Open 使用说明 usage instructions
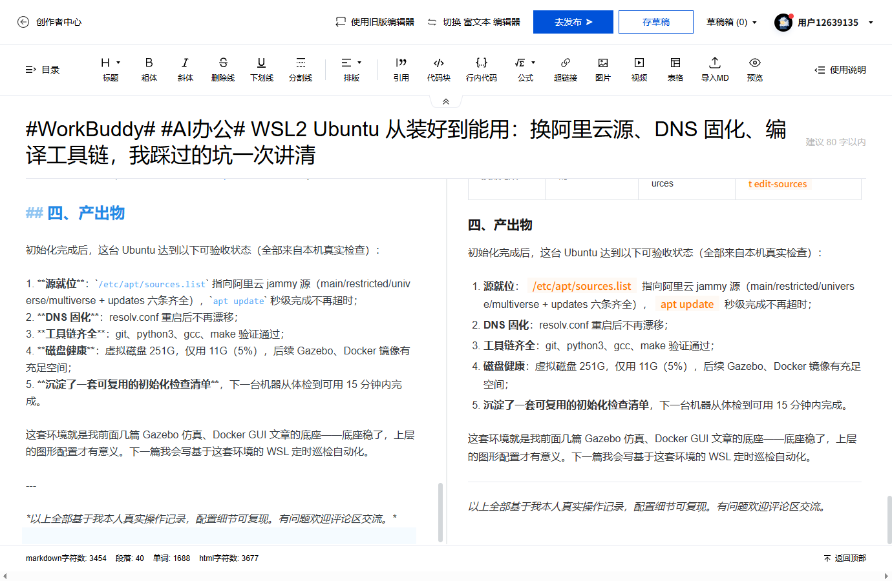892x581 pixels. [x=840, y=70]
